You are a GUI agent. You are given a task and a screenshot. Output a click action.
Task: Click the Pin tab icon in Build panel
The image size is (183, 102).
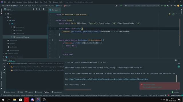(x=4, y=70)
